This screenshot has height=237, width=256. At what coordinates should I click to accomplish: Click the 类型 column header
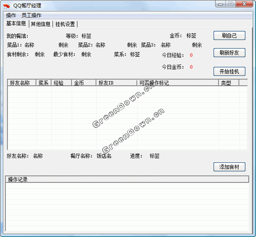229,83
